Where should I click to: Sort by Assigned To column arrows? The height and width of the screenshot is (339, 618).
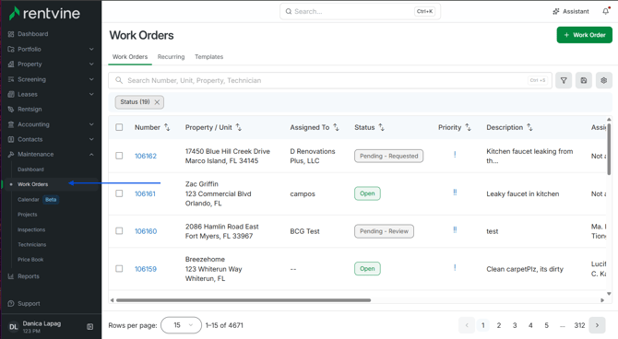(x=336, y=127)
